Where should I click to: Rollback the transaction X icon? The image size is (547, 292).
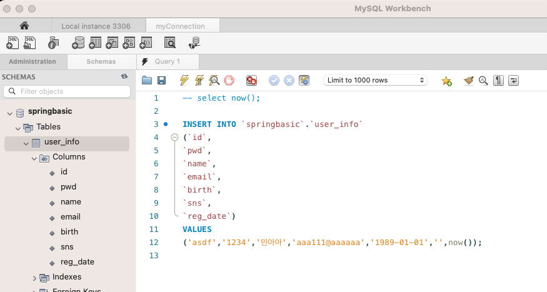tap(289, 81)
